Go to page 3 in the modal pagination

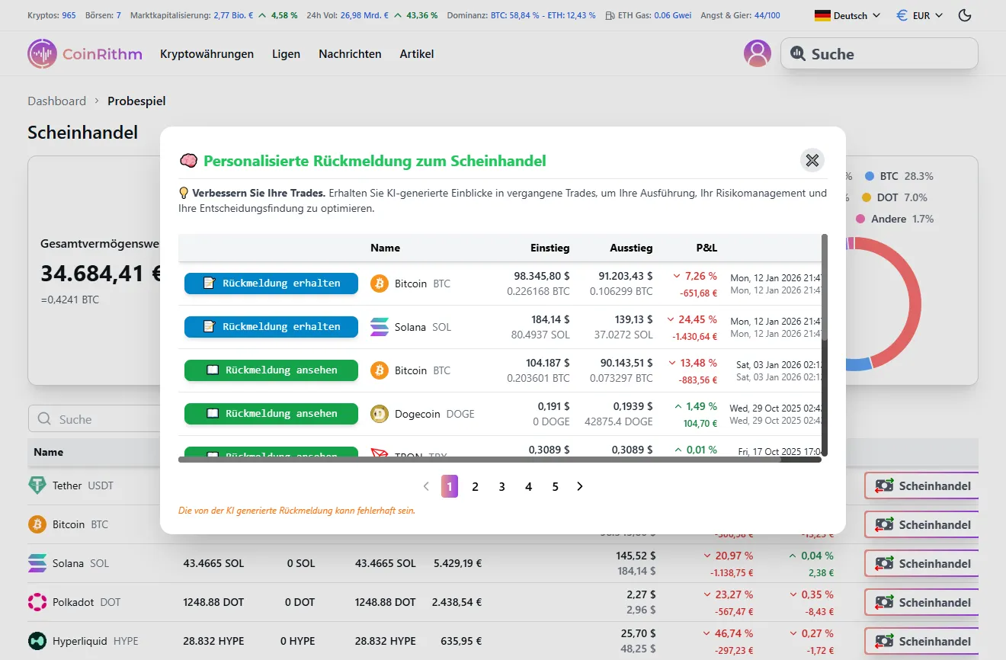pos(501,485)
